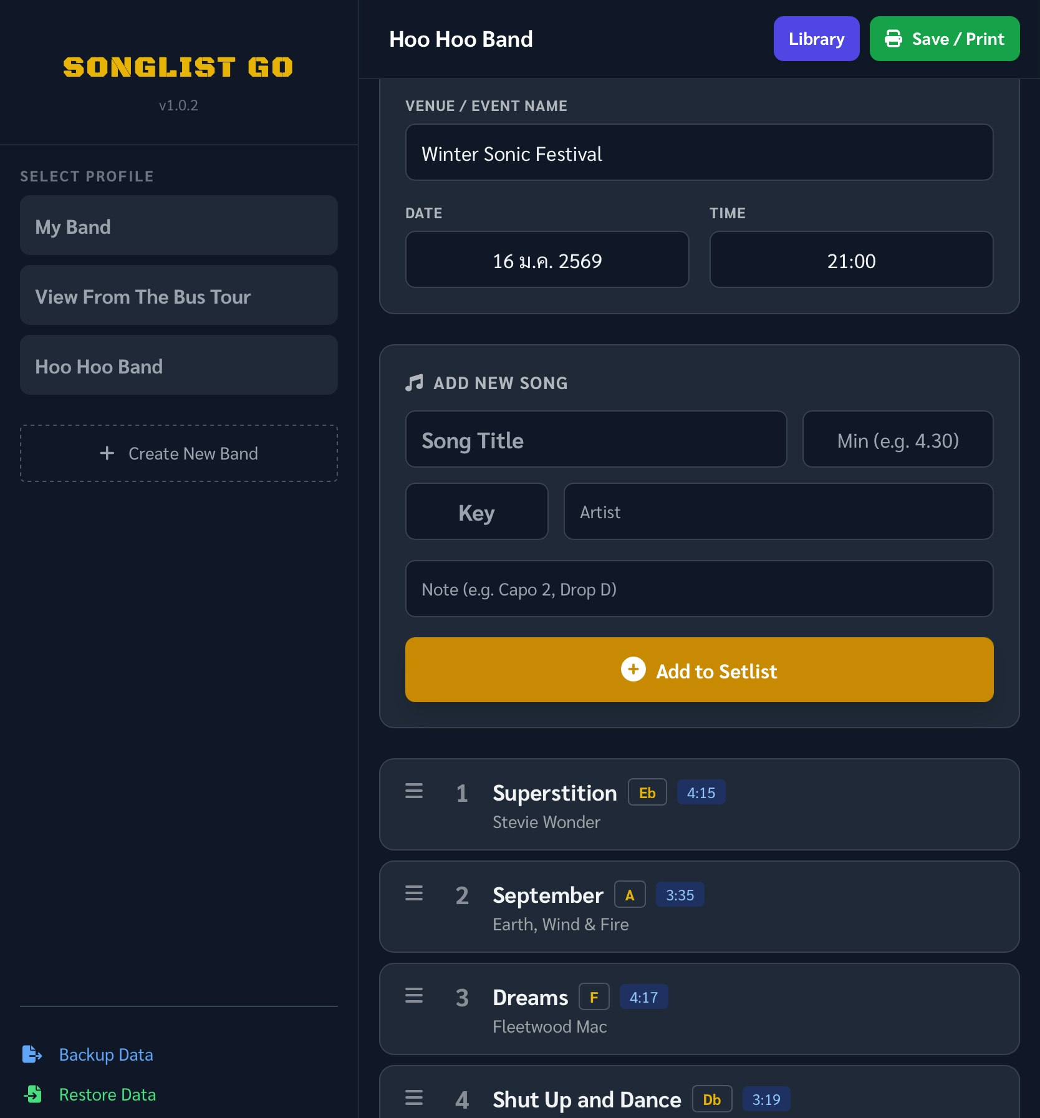
Task: Open the time picker showing 21:00
Action: point(851,259)
